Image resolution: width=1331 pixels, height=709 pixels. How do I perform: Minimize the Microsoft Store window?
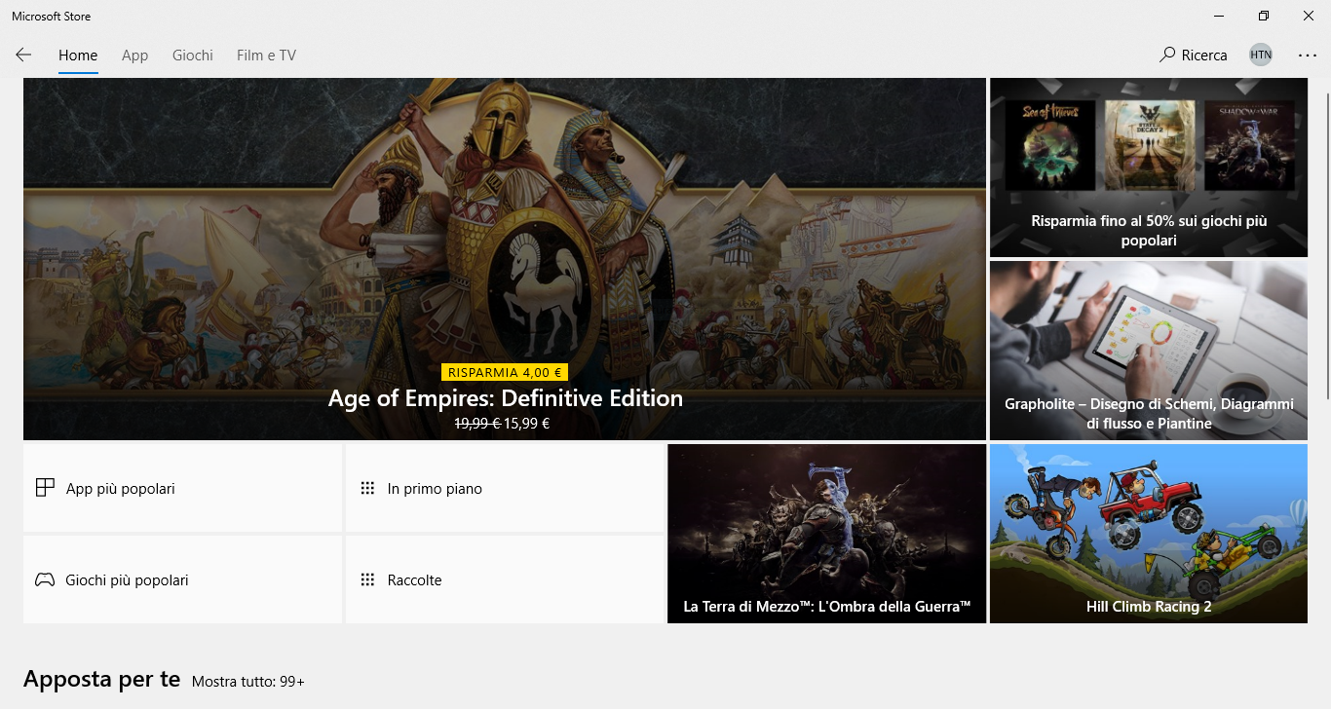pos(1219,16)
